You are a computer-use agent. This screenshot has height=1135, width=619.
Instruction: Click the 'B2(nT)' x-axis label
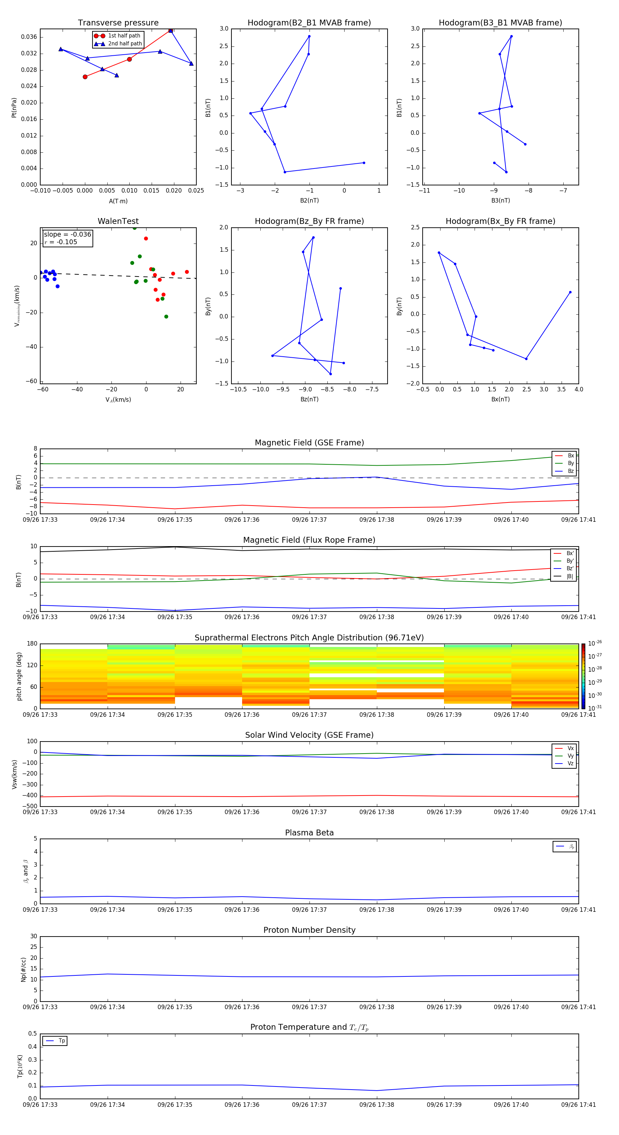coord(309,201)
